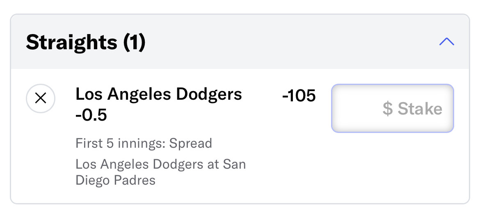480x222 pixels.
Task: Open the Dodgers at San Diego Padres matchup
Action: click(161, 172)
